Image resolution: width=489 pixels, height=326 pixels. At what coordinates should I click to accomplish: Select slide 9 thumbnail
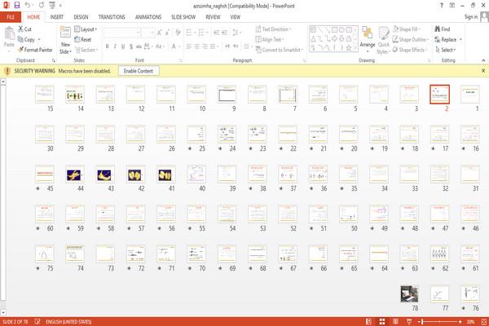pyautogui.click(x=227, y=95)
